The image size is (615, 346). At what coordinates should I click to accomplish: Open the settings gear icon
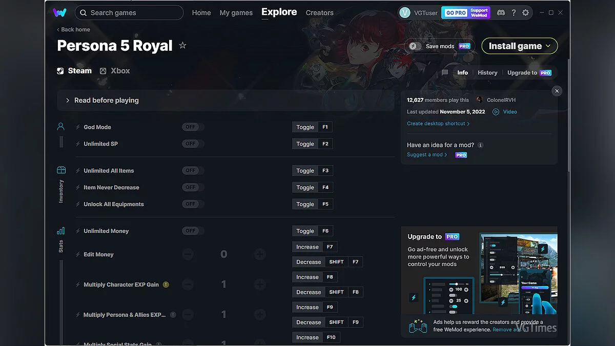pyautogui.click(x=525, y=13)
